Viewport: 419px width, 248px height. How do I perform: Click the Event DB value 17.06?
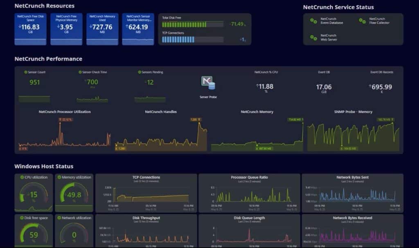click(x=324, y=87)
